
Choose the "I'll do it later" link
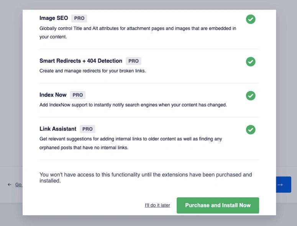(158, 205)
